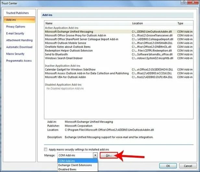Viewport: 200px width, 172px height.
Task: Open E-mail Security section
Action: pyautogui.click(x=15, y=33)
